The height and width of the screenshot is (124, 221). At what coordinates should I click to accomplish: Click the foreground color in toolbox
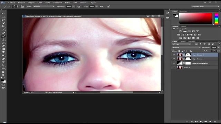[x=2, y=80]
